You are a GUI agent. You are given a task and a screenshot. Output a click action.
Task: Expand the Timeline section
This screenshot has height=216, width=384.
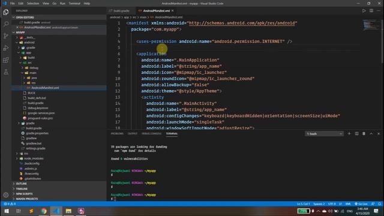[59, 189]
